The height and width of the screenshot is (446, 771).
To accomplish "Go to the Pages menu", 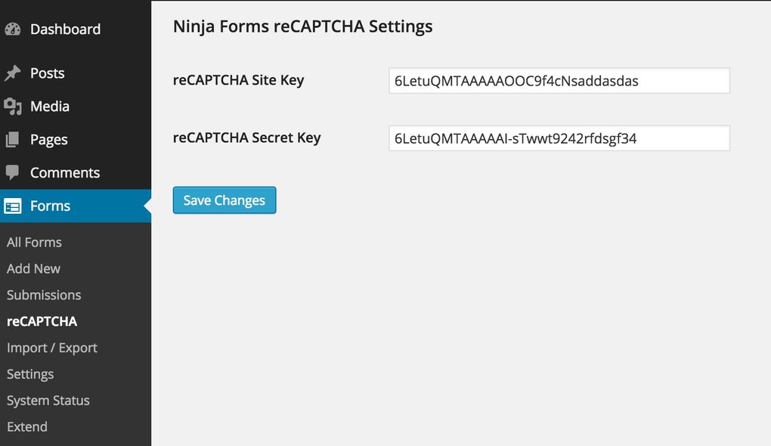I will (x=50, y=139).
